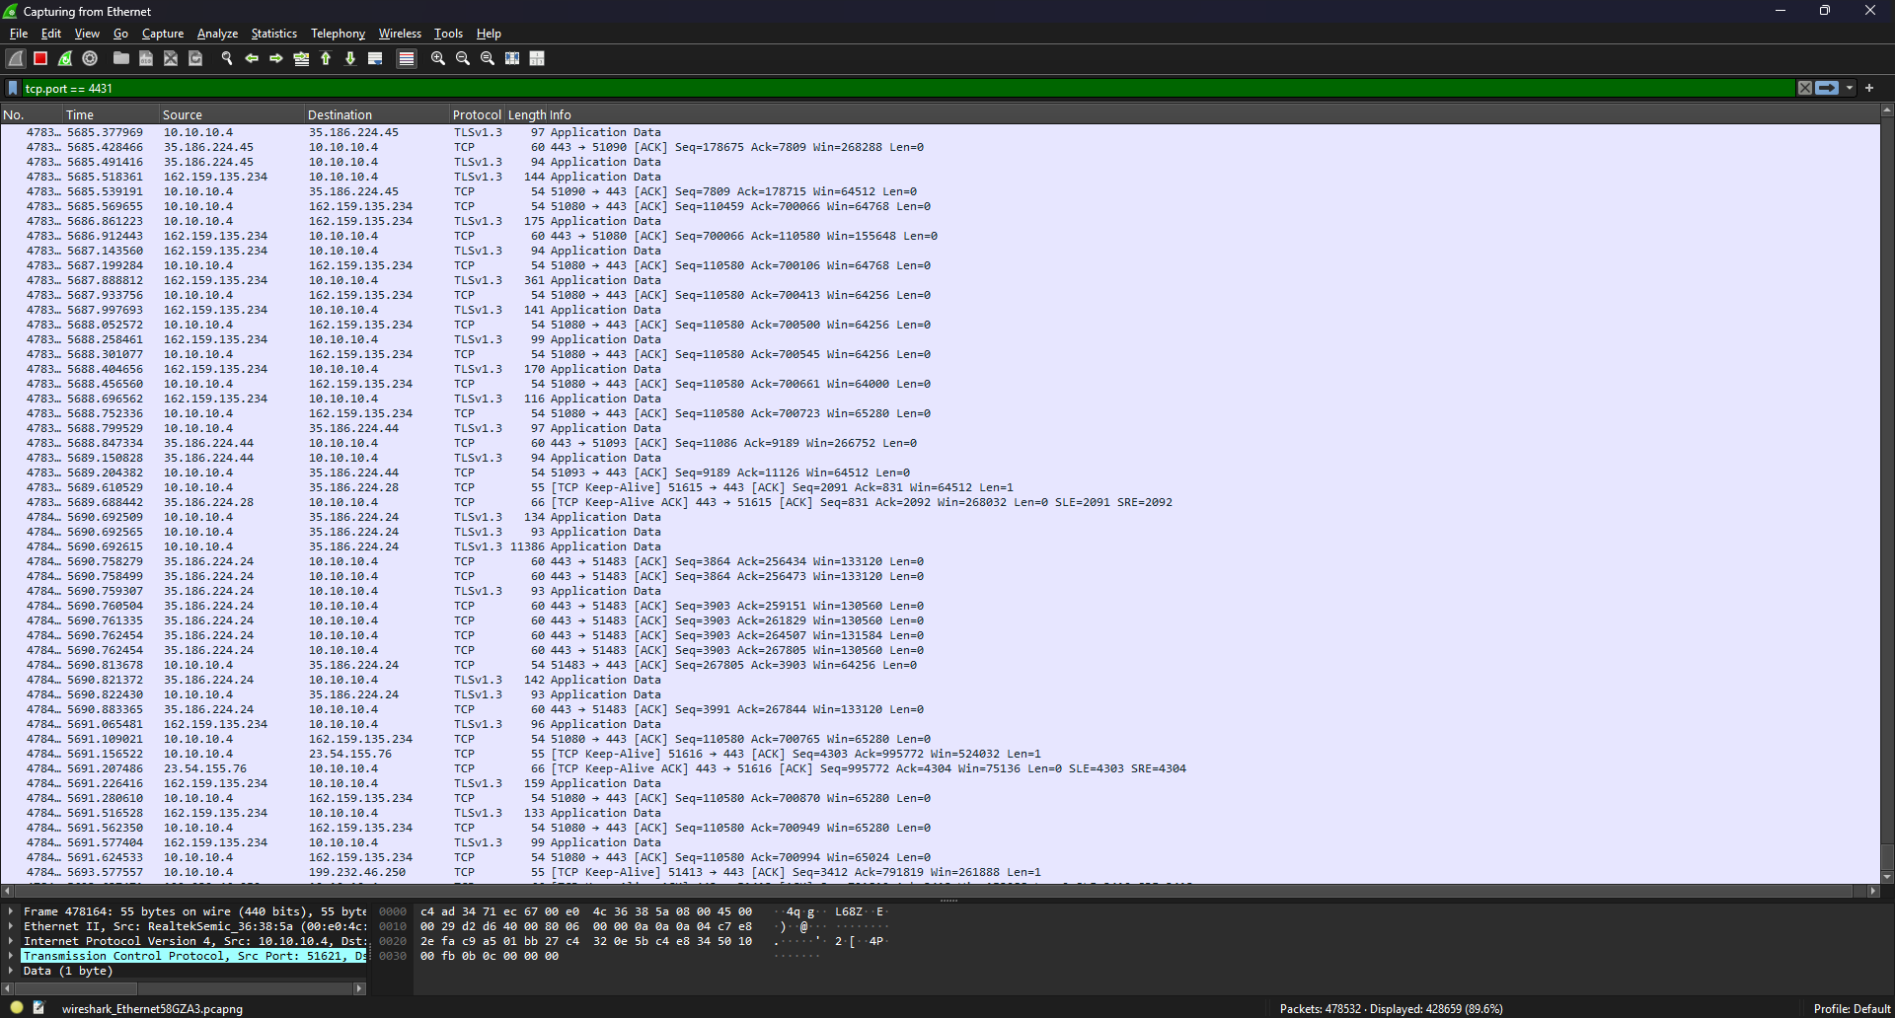Image resolution: width=1895 pixels, height=1018 pixels.
Task: Restart the current capture
Action: click(65, 59)
